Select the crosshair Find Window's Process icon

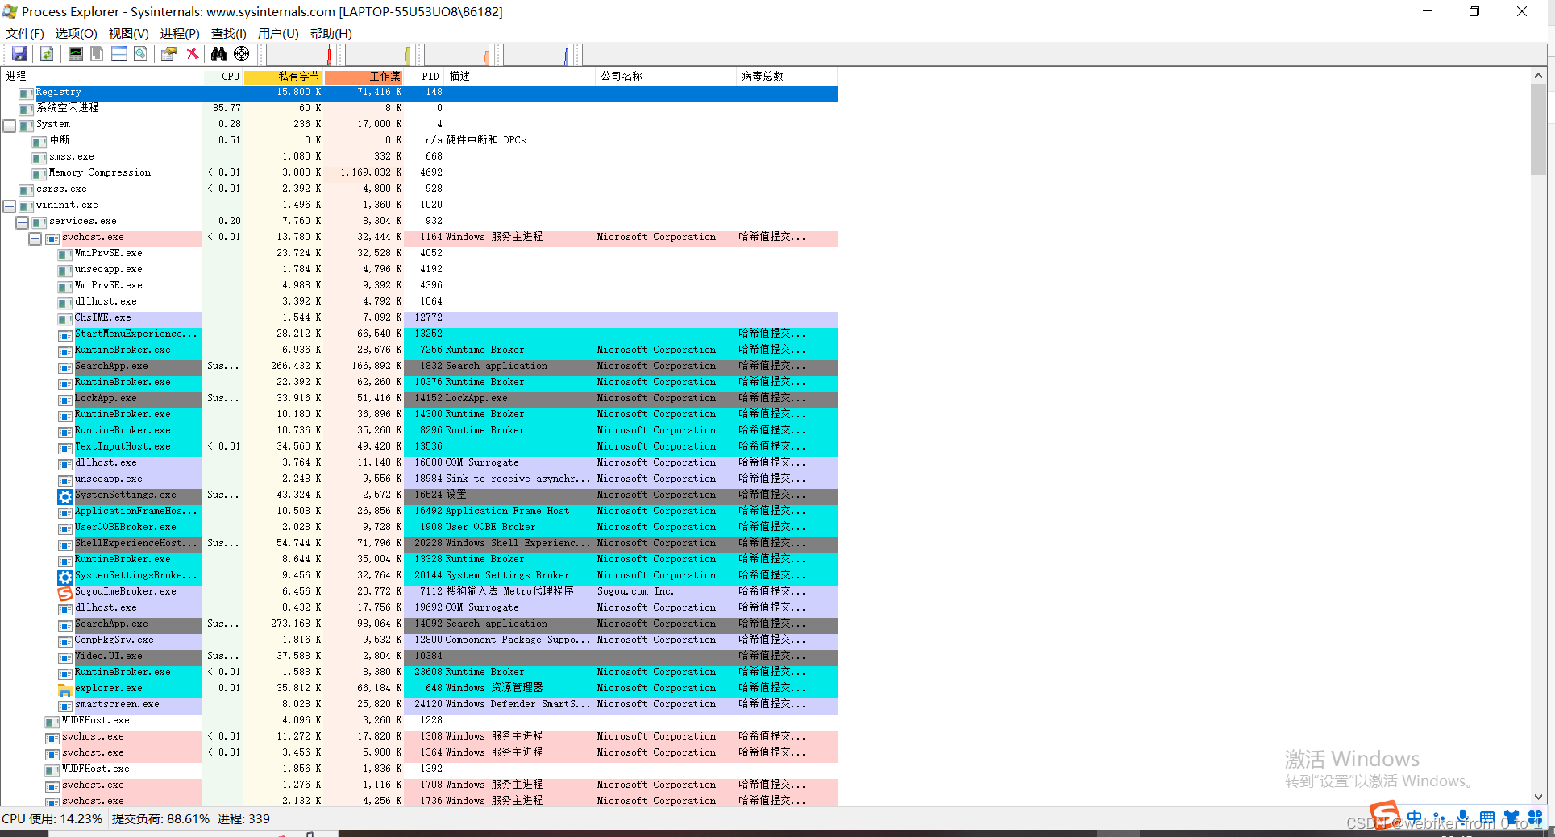pyautogui.click(x=241, y=54)
